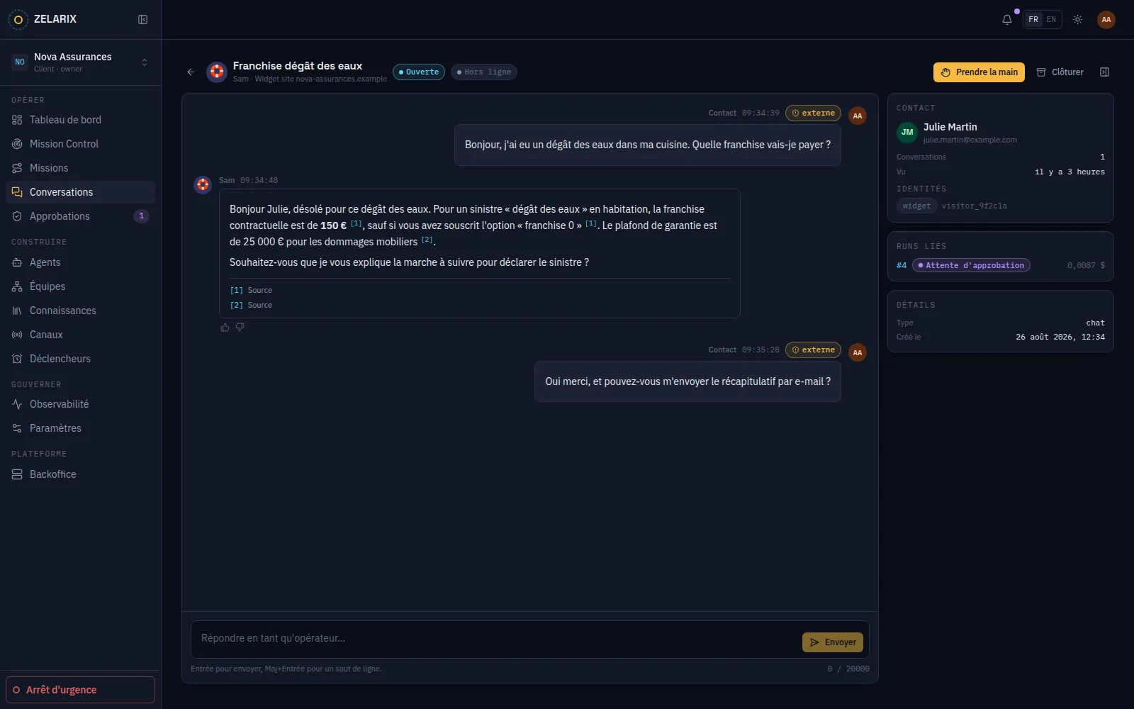This screenshot has height=709, width=1134.
Task: Open the Agents page
Action: pos(81,262)
